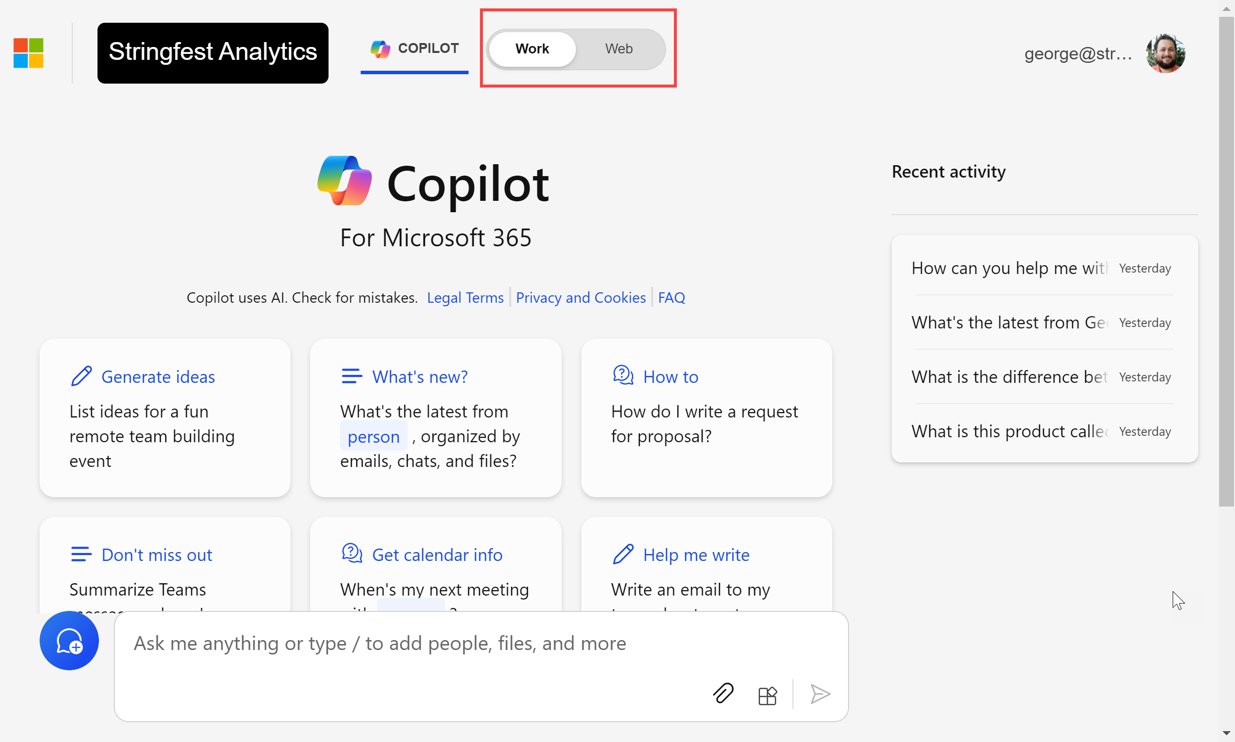Click the Microsoft logo icon
The height and width of the screenshot is (742, 1235).
tap(29, 52)
